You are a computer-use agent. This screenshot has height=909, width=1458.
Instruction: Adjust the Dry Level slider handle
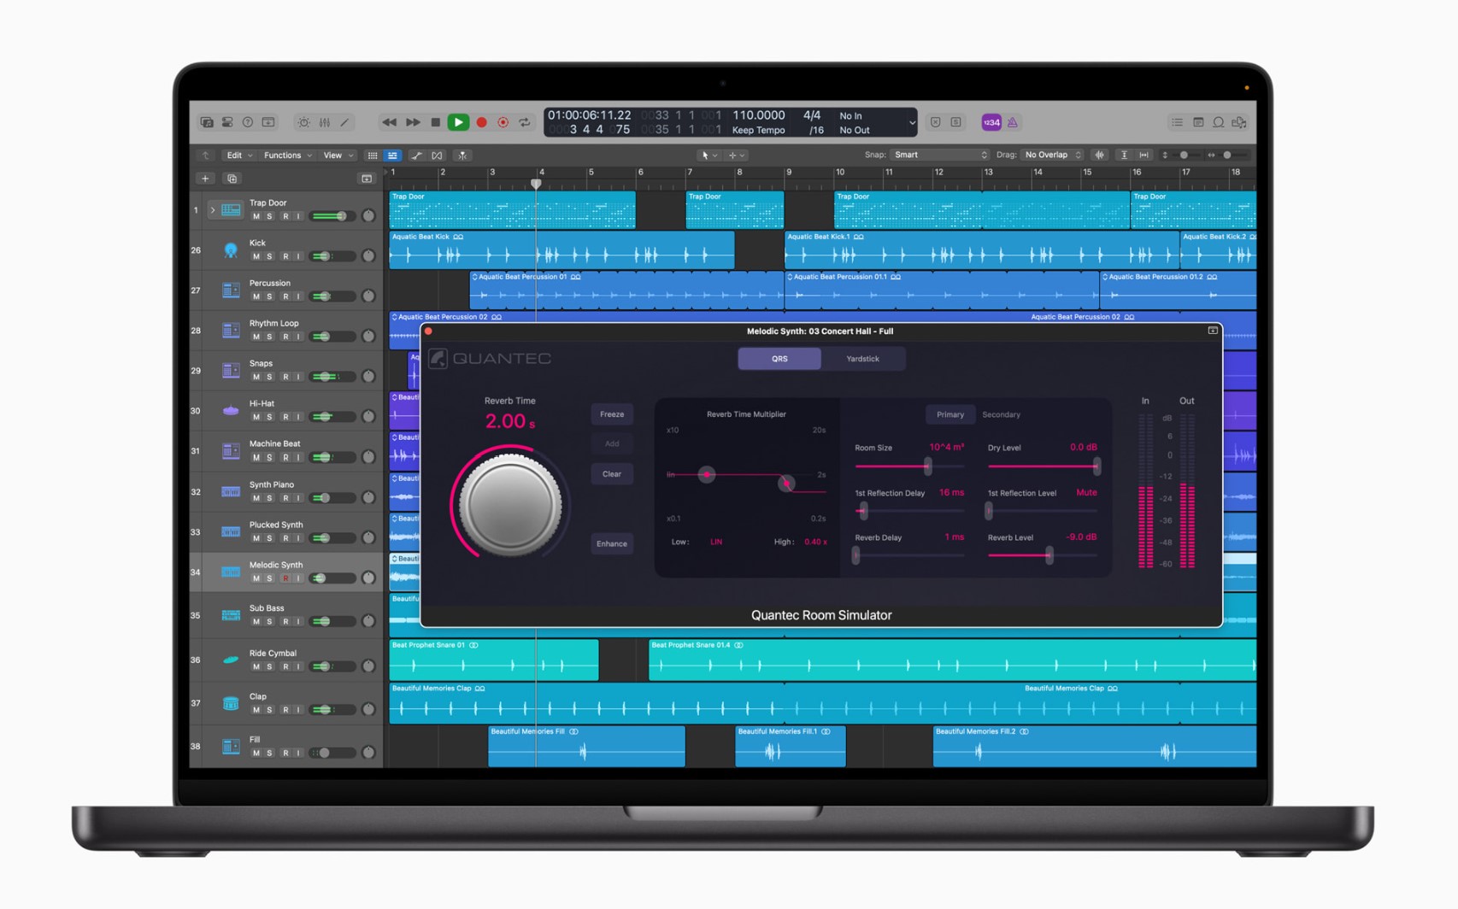pyautogui.click(x=1096, y=466)
